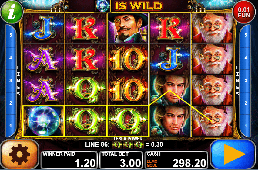
Task: Click the old professor symbol at top of reel five
Action: pos(213,28)
